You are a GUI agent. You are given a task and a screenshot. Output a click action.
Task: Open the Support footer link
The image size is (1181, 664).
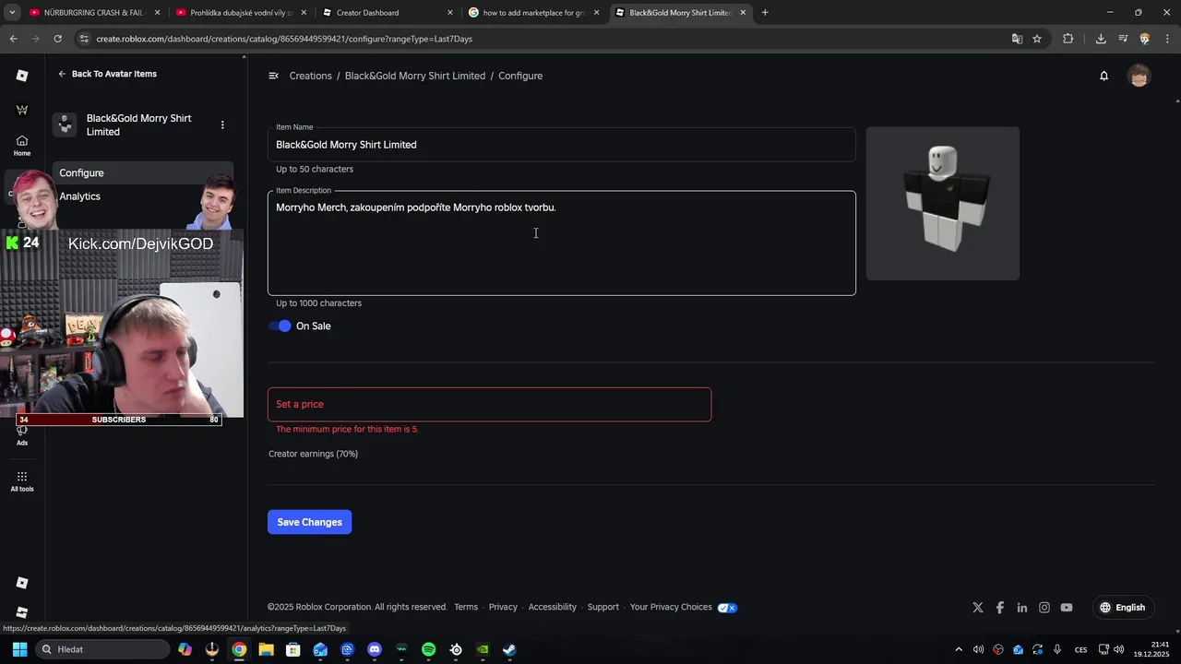click(x=603, y=607)
